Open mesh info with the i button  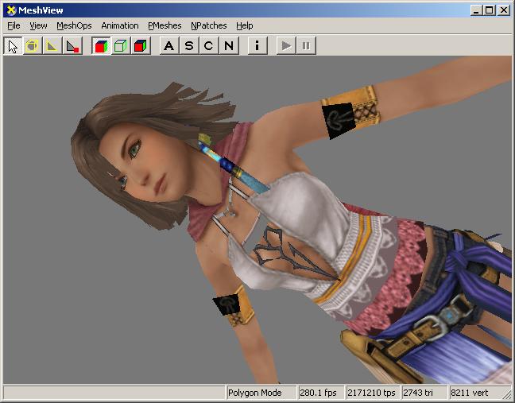pos(257,45)
